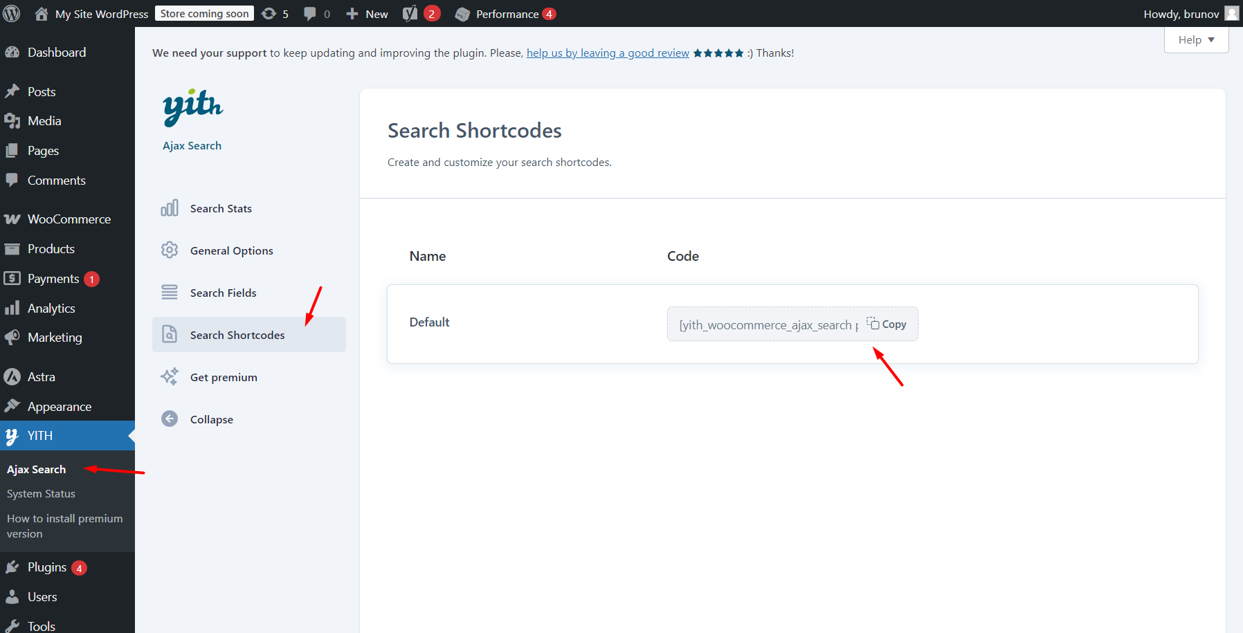The image size is (1243, 633).
Task: Click the Get premium sparkle icon
Action: click(x=170, y=376)
